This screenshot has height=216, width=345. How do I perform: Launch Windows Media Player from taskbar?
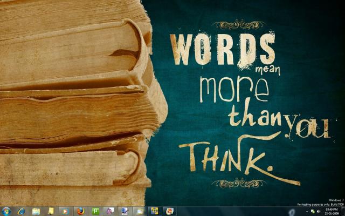65,212
